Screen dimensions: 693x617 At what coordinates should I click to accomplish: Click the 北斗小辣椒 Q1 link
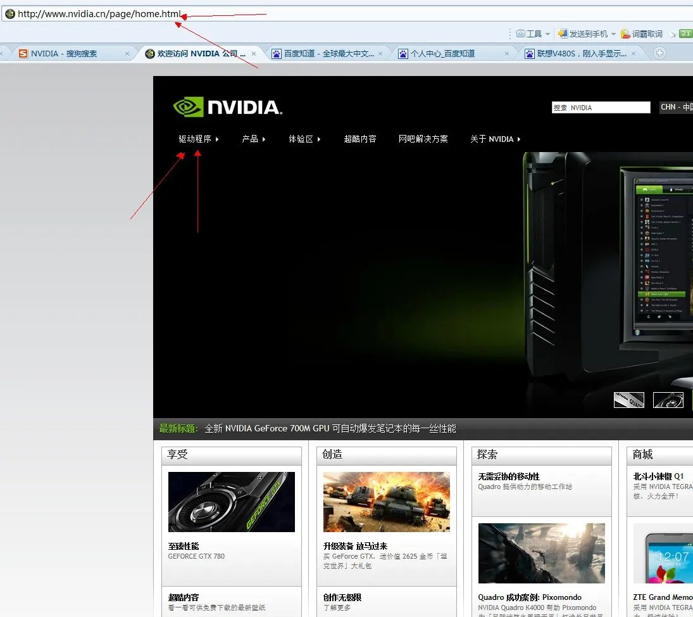[659, 476]
